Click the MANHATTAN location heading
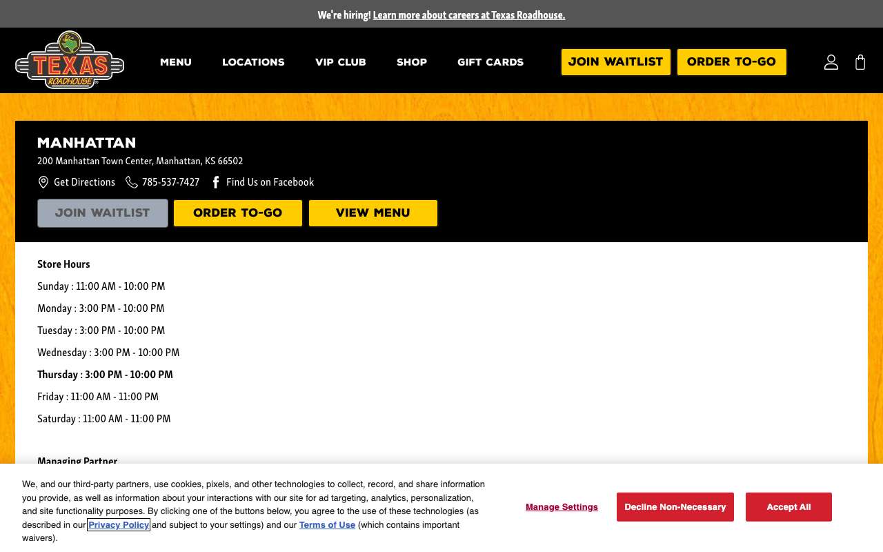Image resolution: width=883 pixels, height=552 pixels. [x=86, y=143]
